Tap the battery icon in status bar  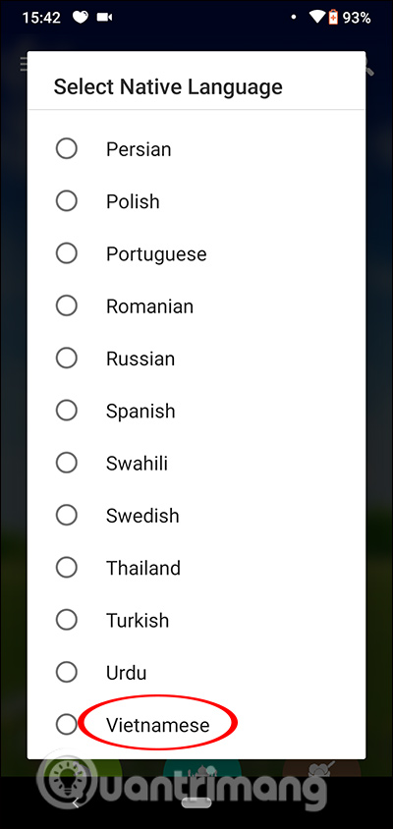click(334, 18)
